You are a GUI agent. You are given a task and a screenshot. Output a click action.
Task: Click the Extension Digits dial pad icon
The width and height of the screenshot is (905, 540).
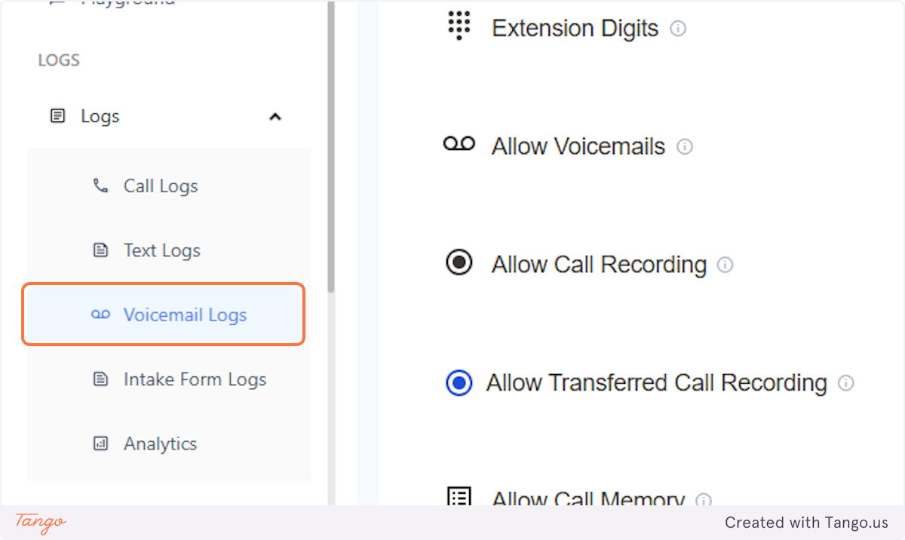tap(459, 26)
